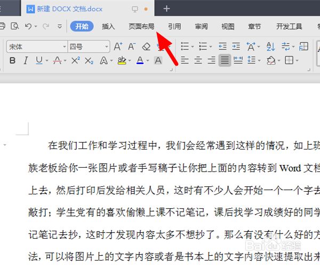320x267 pixels.
Task: Toggle underline formatting
Action: (x=39, y=60)
